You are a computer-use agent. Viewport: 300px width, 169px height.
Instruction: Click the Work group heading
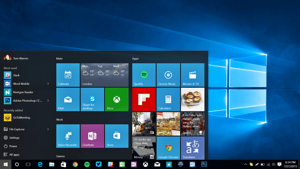point(59,119)
